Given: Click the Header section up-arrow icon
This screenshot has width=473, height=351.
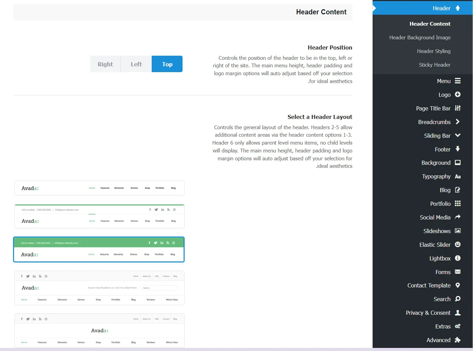Looking at the screenshot, I should pyautogui.click(x=458, y=8).
